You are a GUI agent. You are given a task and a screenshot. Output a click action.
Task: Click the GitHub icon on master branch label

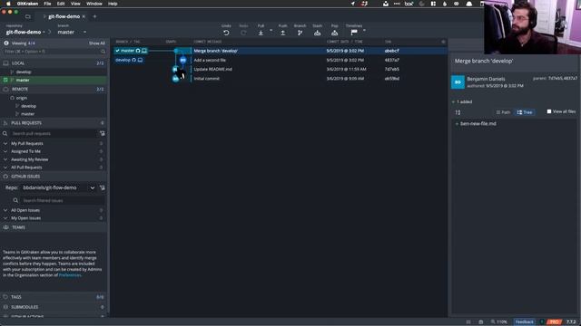click(138, 51)
